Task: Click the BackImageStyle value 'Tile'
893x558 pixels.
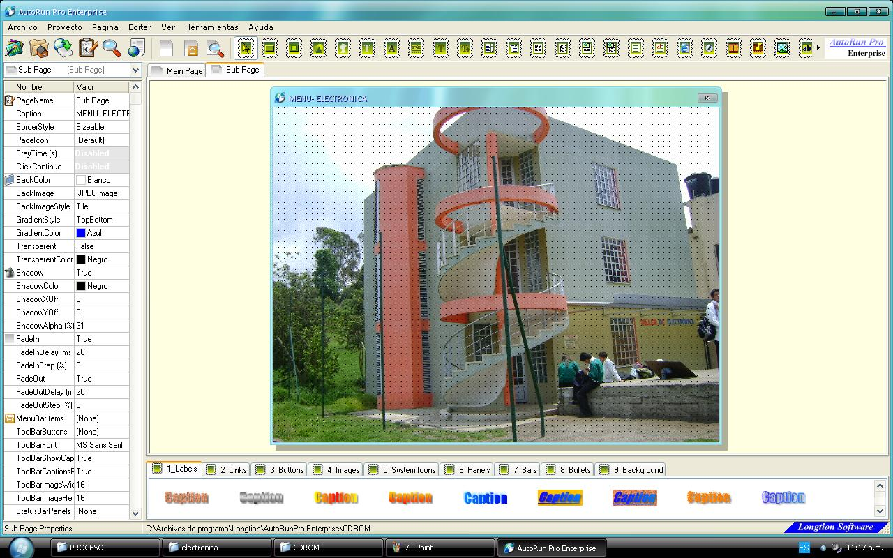Action: tap(101, 206)
